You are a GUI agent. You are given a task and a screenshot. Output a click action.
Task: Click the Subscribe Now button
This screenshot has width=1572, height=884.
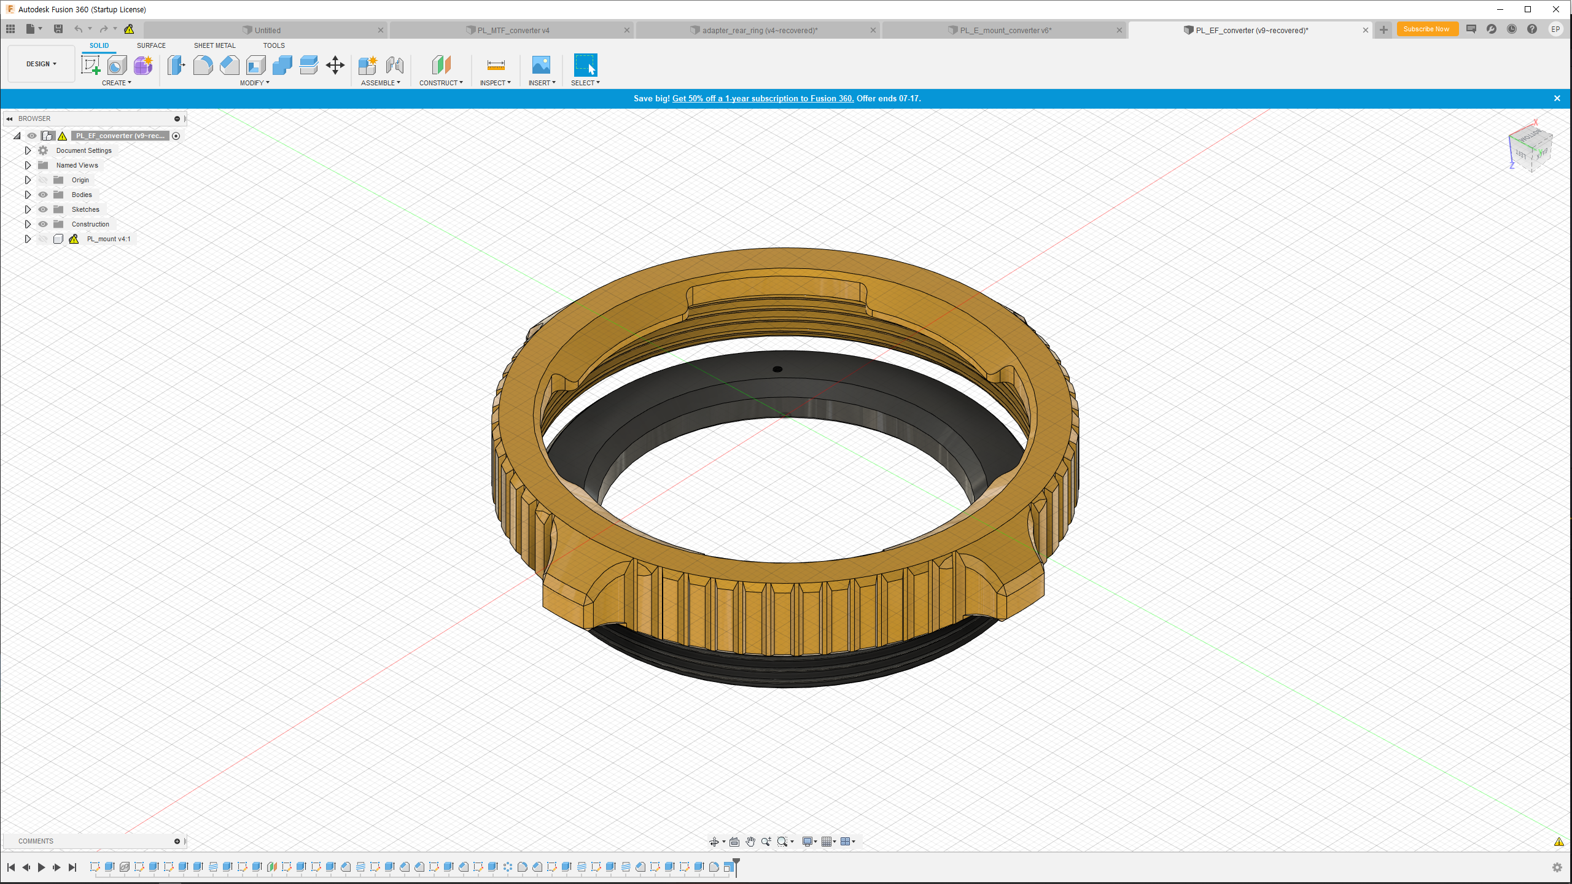pyautogui.click(x=1426, y=29)
